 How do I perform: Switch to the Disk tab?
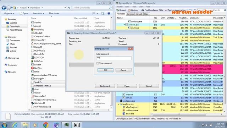point(146,14)
